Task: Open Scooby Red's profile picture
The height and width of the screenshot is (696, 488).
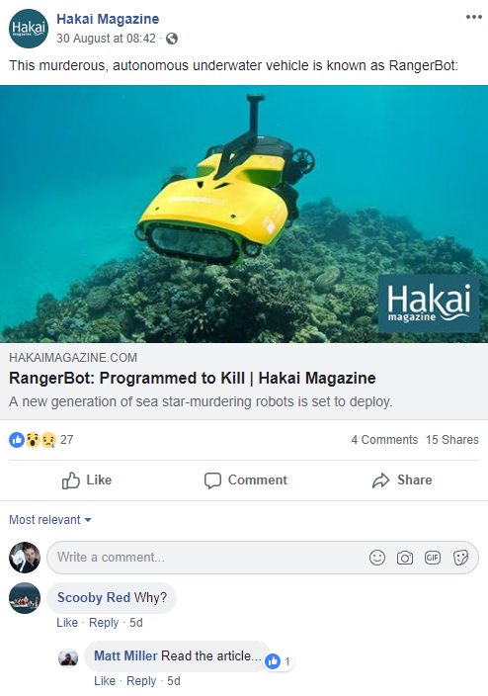Action: (x=25, y=598)
